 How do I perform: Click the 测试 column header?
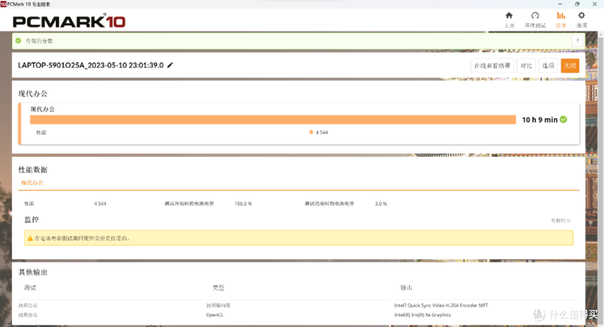click(x=30, y=288)
